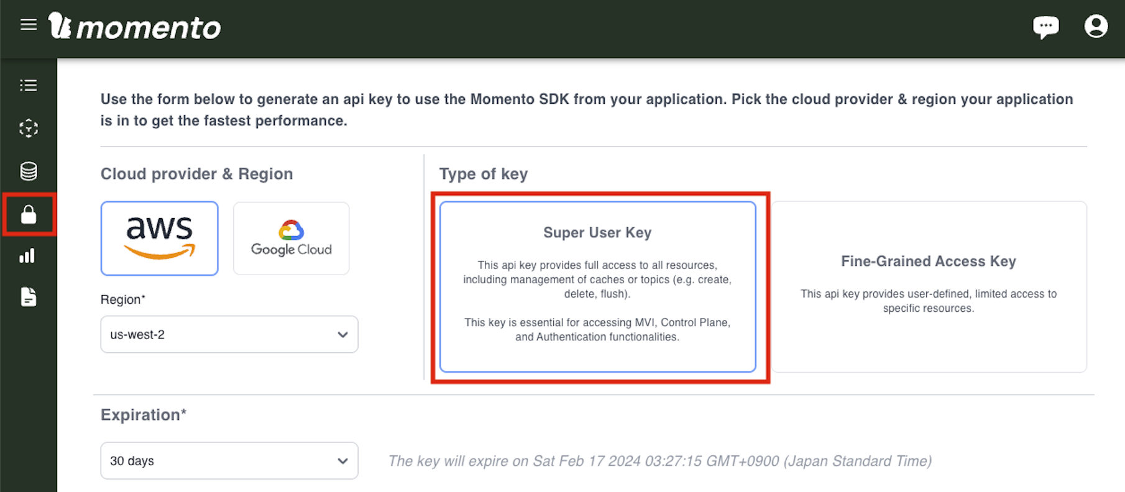The image size is (1125, 492).
Task: Open the user account profile icon
Action: point(1096,25)
